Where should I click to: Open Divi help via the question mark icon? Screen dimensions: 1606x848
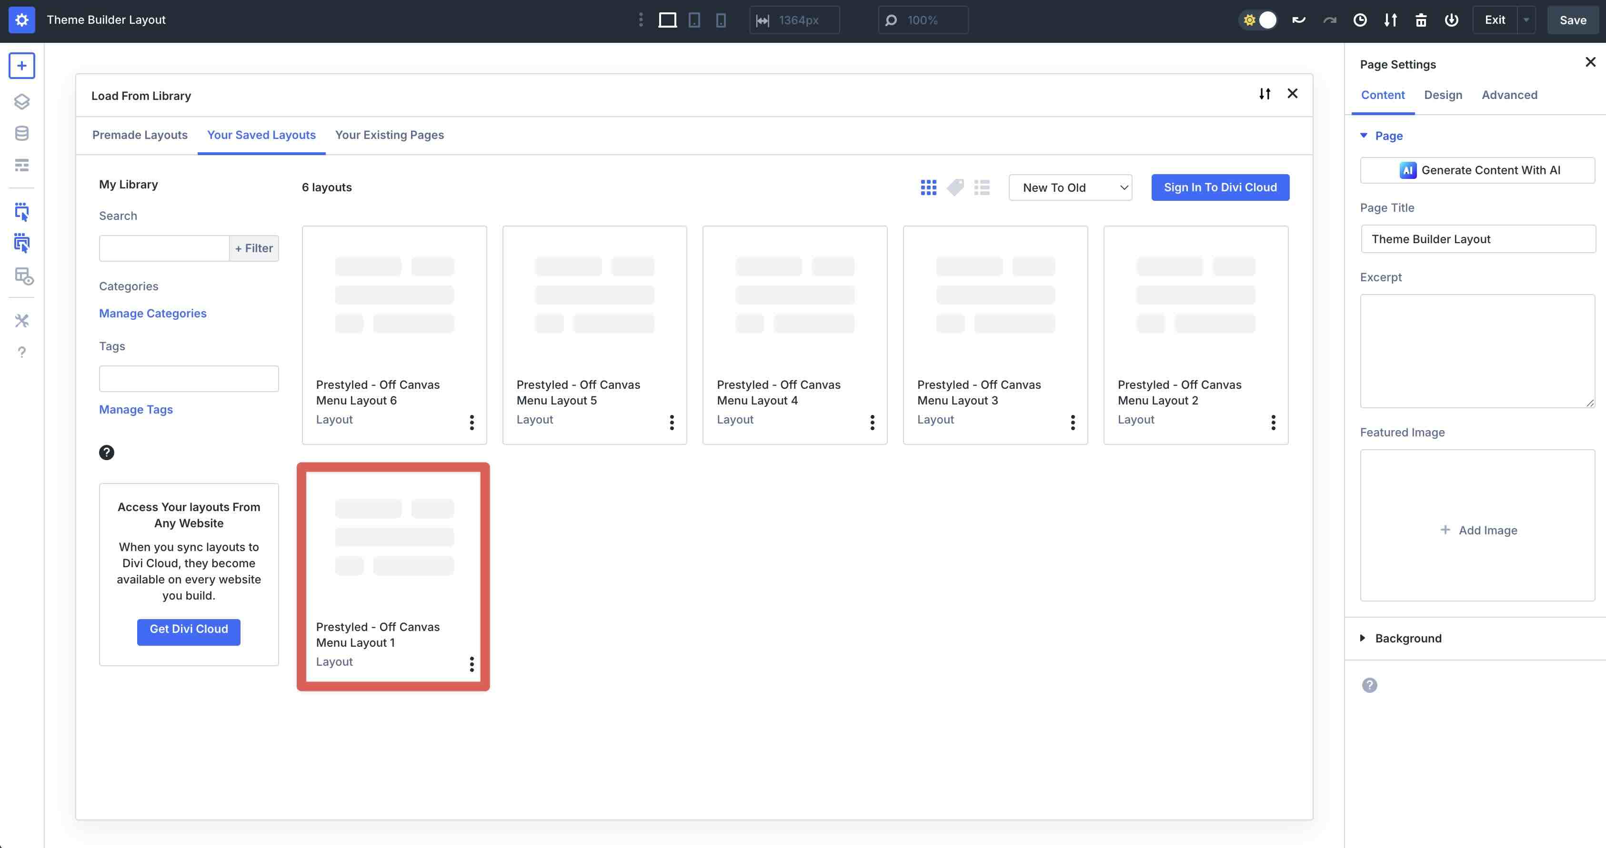[x=22, y=352]
